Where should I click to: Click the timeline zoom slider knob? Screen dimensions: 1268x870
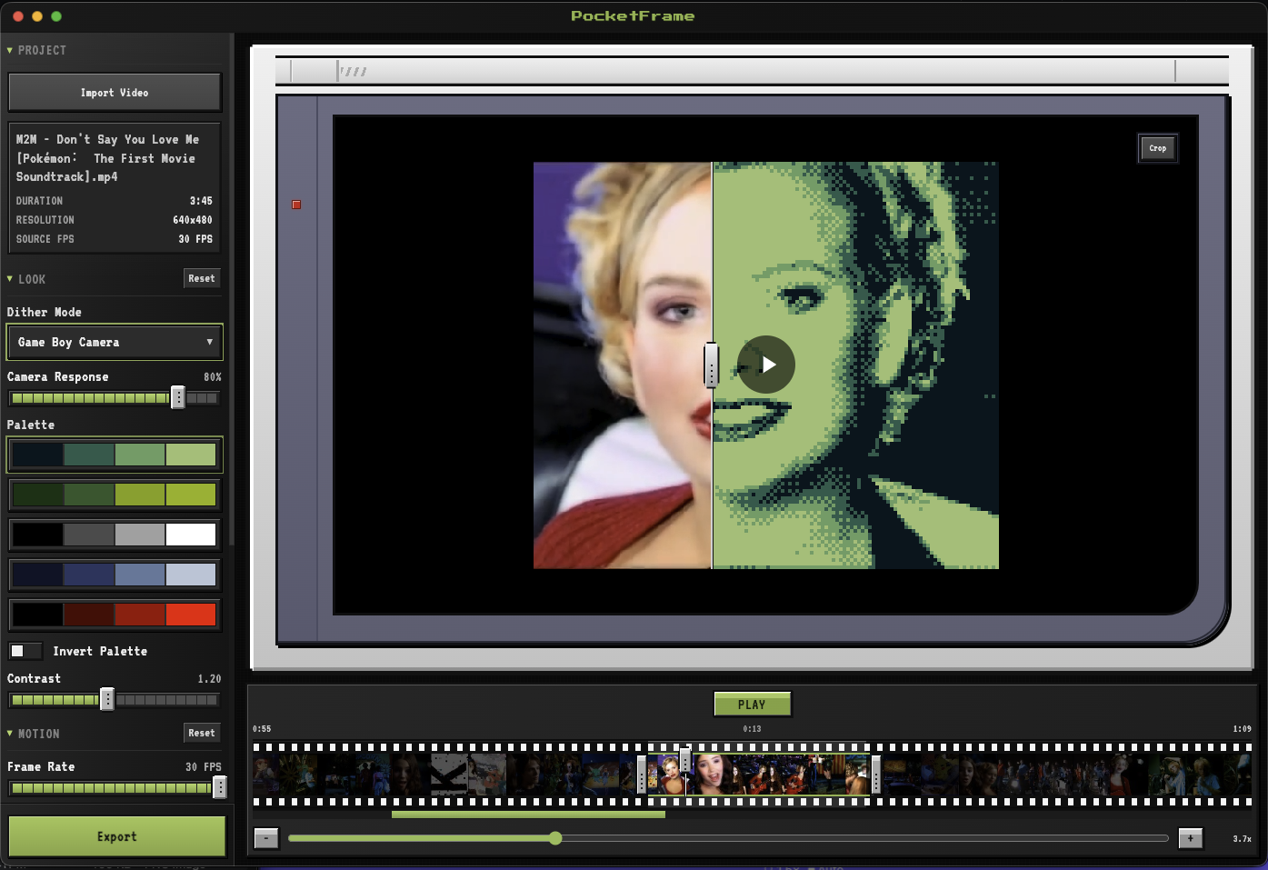[555, 838]
